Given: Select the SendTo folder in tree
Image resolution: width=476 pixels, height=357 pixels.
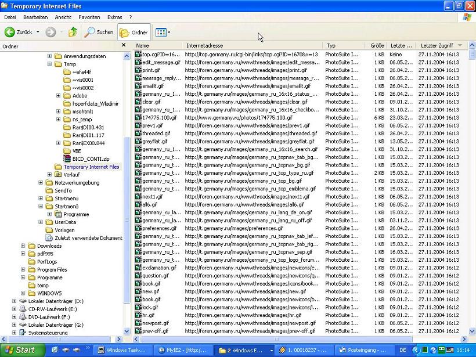Looking at the screenshot, I should tap(63, 190).
